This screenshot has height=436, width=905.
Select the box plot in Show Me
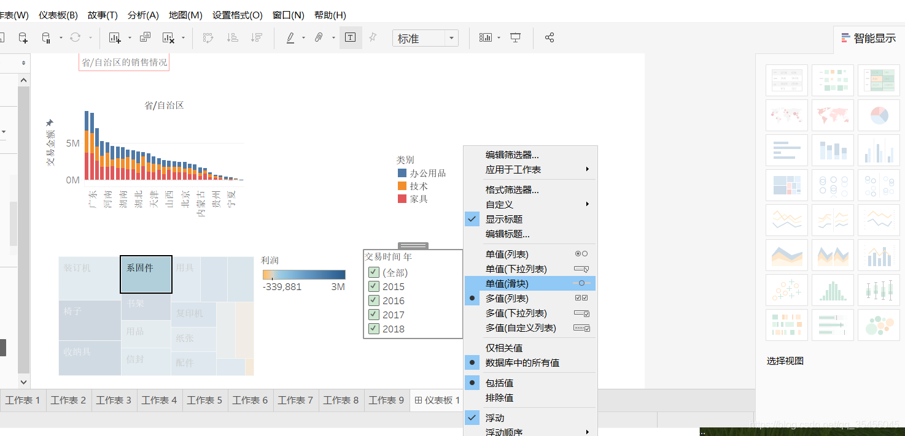pyautogui.click(x=879, y=289)
